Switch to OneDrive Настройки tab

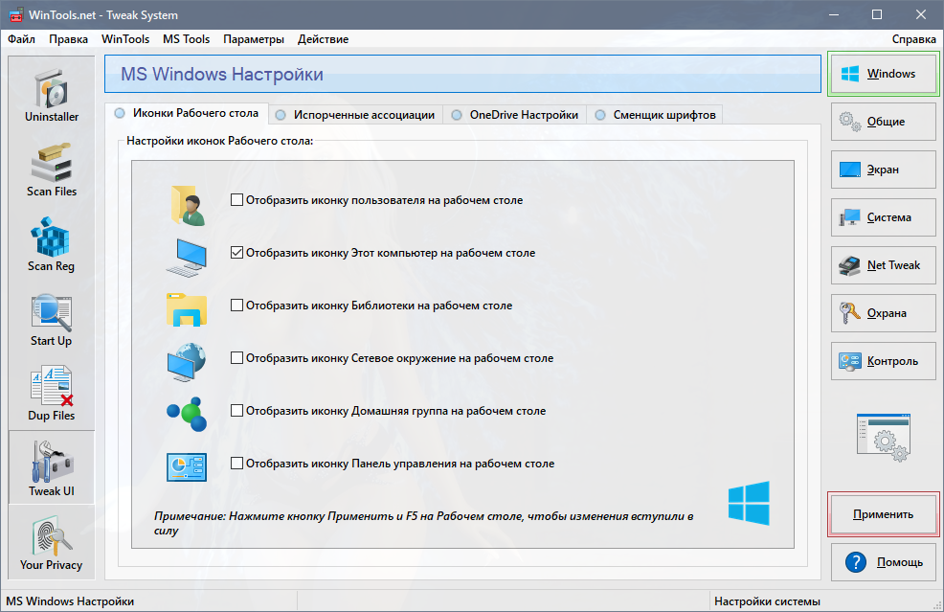point(515,115)
